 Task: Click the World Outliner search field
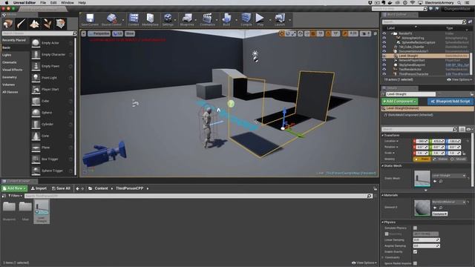pos(424,22)
